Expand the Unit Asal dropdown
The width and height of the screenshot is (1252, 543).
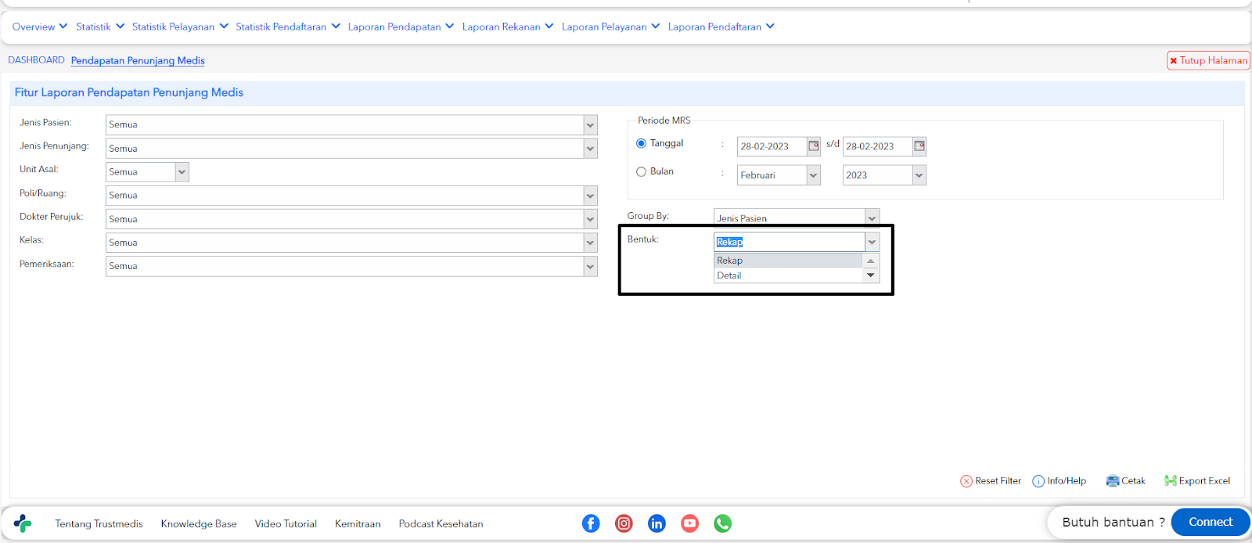tap(182, 172)
